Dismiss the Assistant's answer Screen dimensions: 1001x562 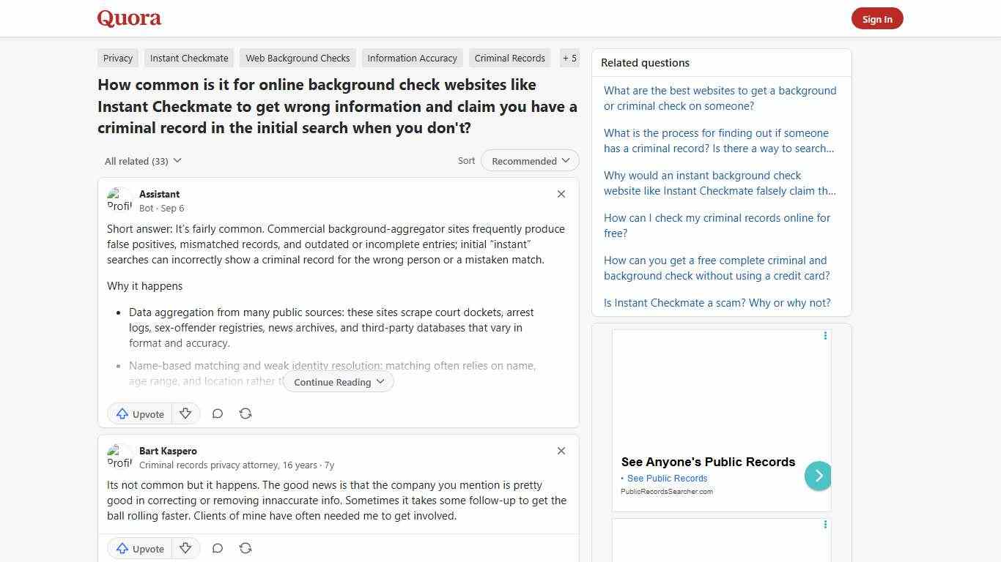(561, 194)
